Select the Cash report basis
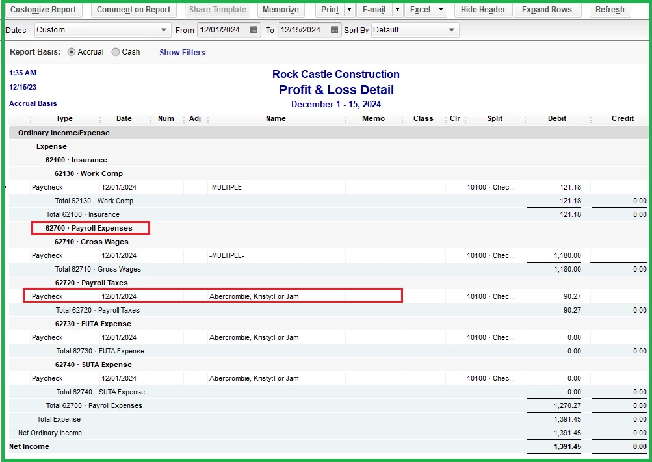 point(116,52)
